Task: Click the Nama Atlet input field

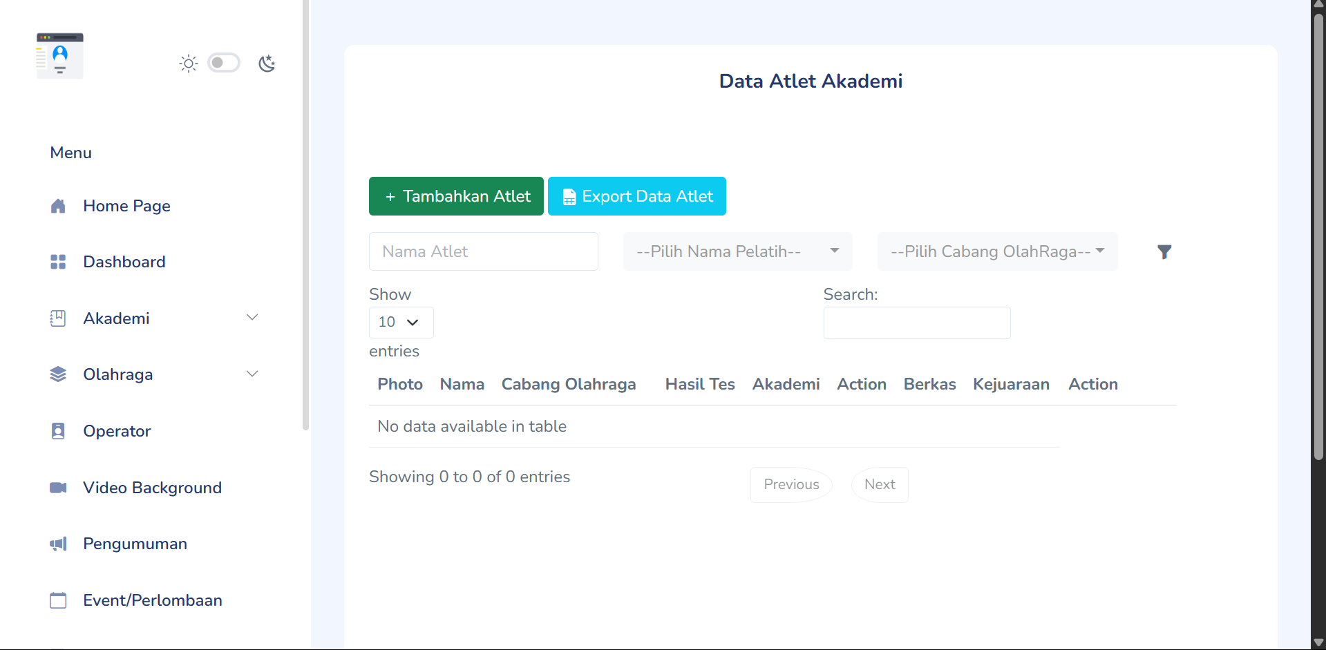Action: click(x=483, y=251)
